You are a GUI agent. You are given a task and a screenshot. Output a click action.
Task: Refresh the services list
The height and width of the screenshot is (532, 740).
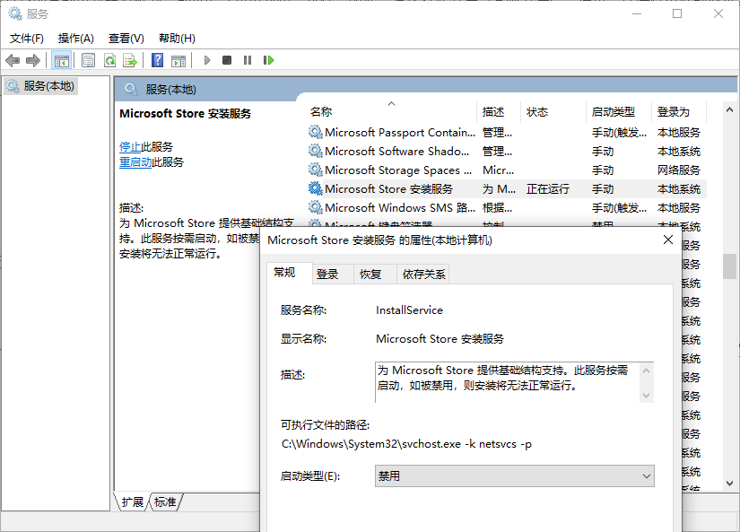(x=109, y=60)
